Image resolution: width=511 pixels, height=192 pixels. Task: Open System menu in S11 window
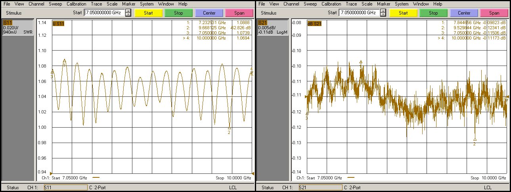pos(147,4)
